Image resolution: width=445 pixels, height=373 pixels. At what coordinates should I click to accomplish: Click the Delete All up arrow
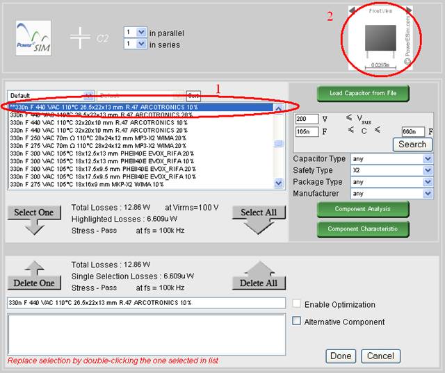coord(258,276)
